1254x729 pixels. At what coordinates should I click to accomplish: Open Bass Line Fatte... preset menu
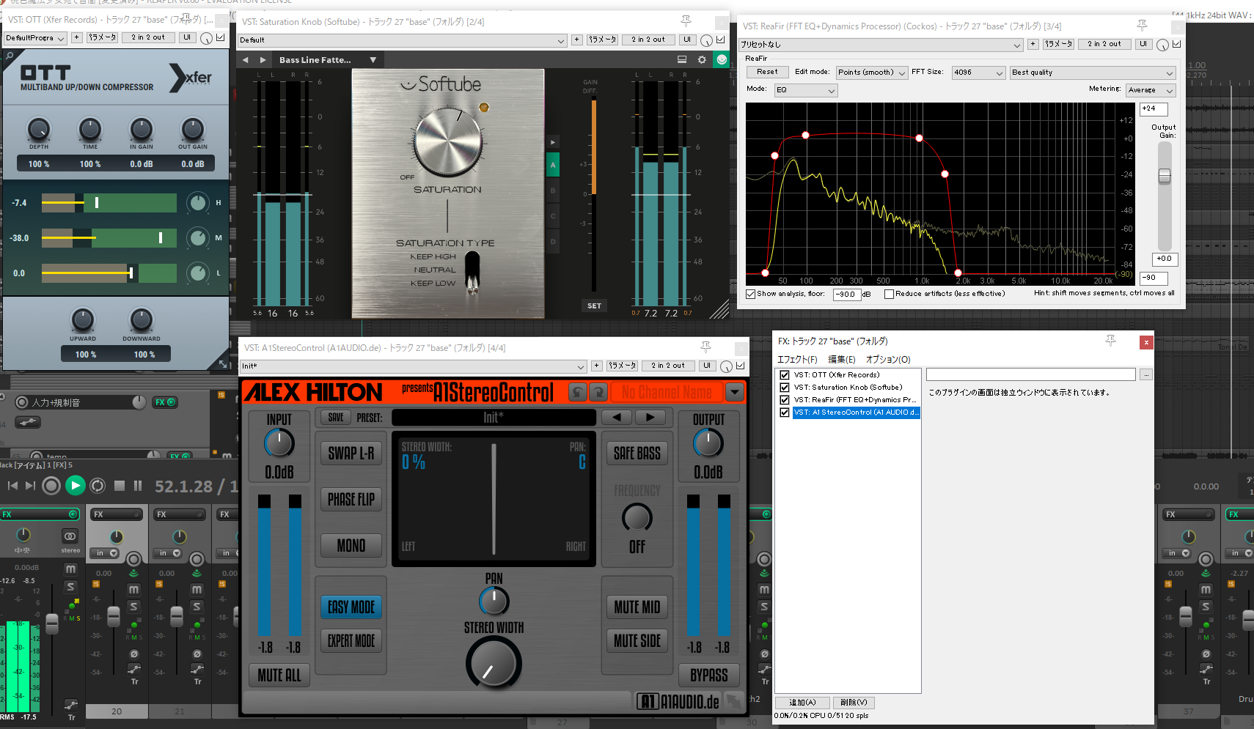[327, 60]
